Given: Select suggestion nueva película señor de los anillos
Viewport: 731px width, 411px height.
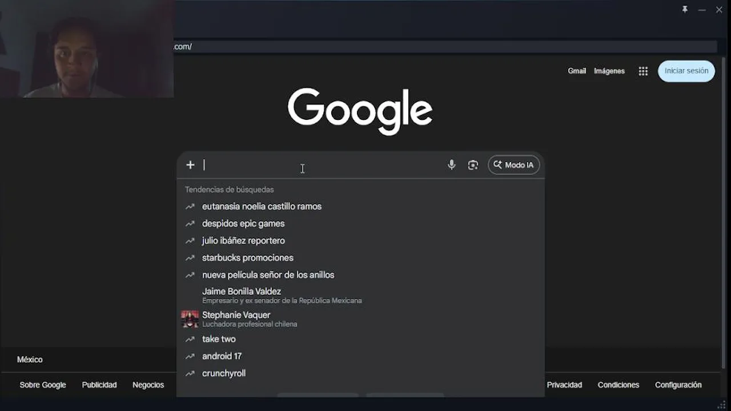Looking at the screenshot, I should tap(360, 275).
